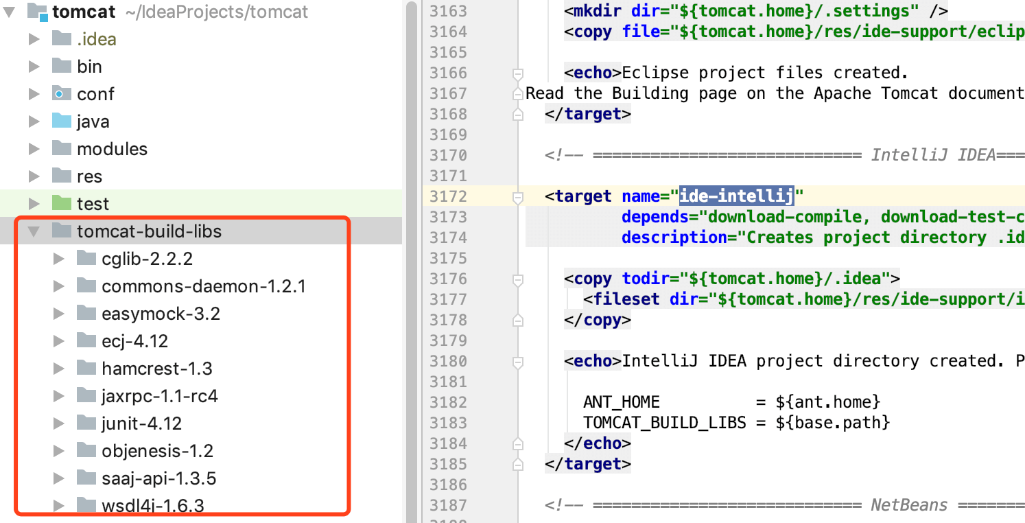Expand the conf folder arrow

coord(34,94)
